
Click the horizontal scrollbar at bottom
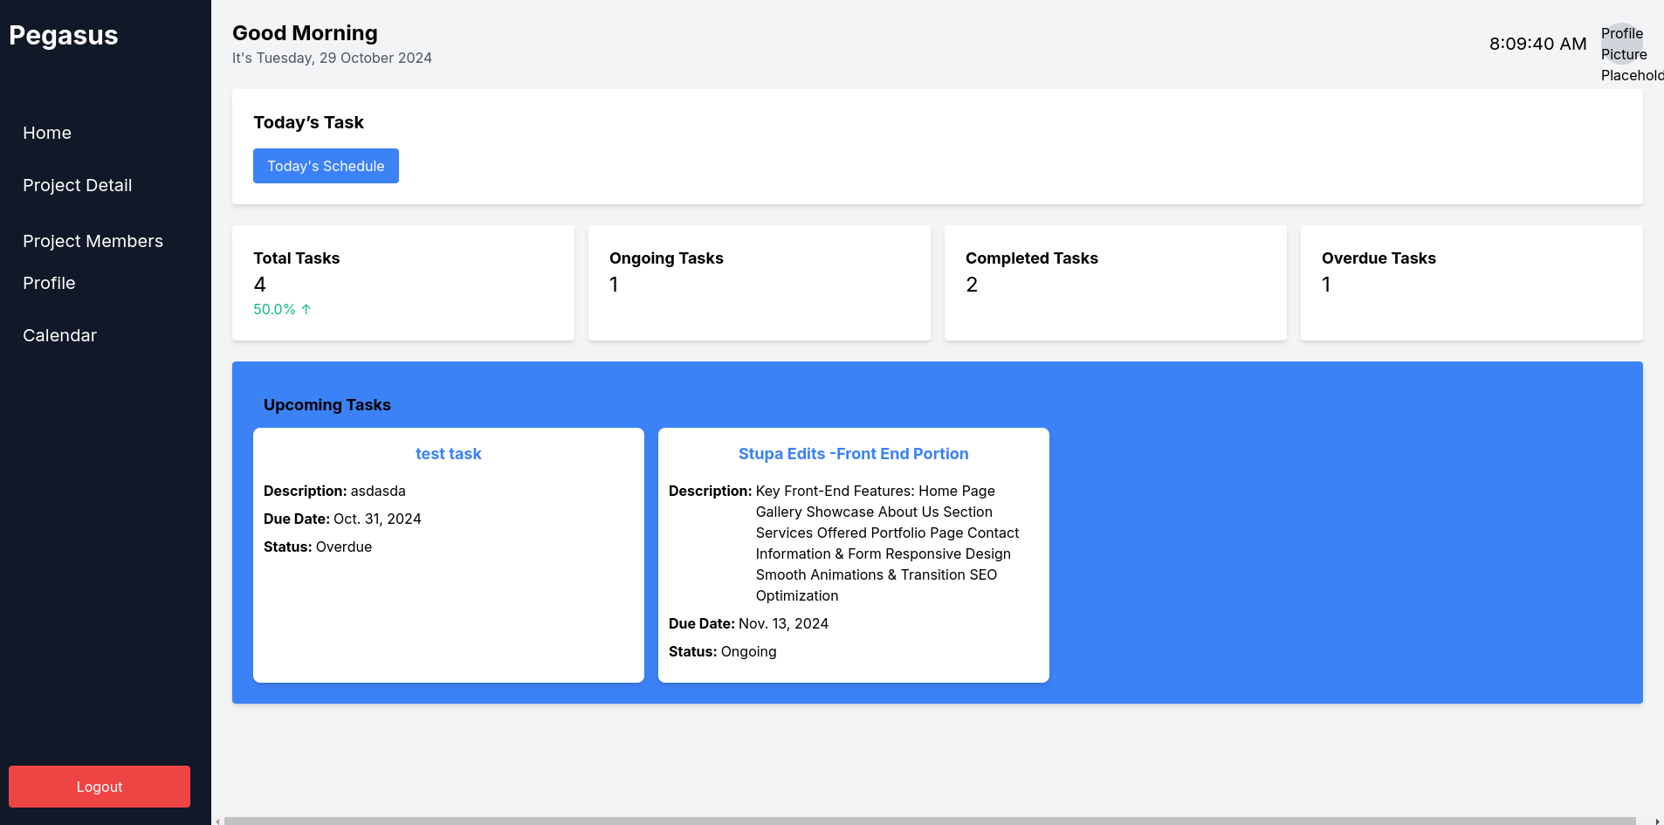[x=929, y=821]
